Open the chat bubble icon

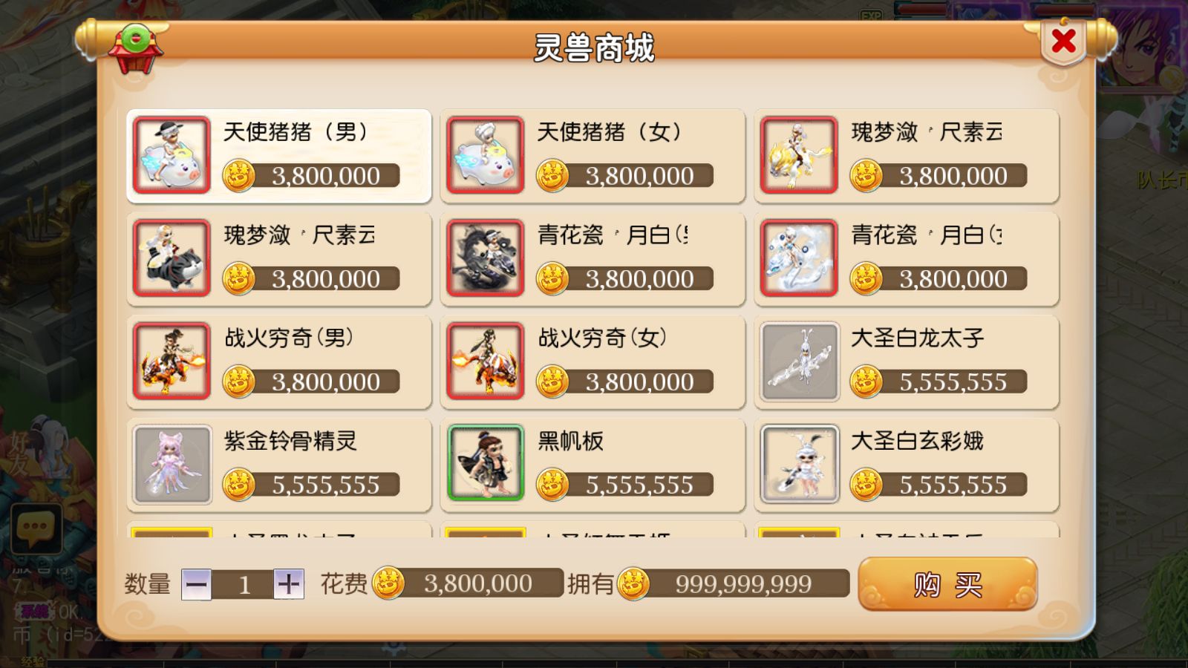tap(36, 528)
